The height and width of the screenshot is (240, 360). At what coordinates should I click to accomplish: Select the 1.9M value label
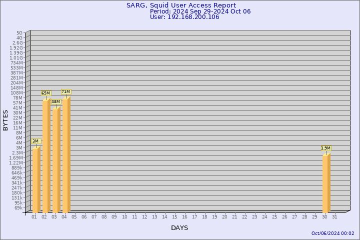pos(325,148)
